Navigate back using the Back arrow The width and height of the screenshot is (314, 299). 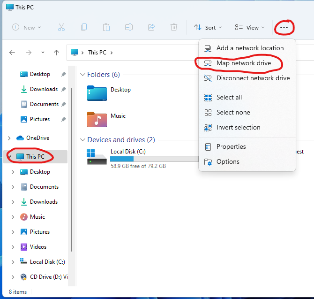click(13, 53)
